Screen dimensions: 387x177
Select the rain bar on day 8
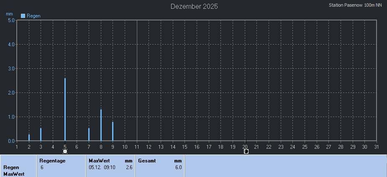(x=101, y=125)
